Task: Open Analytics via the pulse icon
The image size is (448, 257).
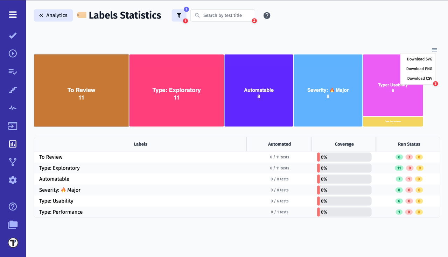Action: click(13, 108)
